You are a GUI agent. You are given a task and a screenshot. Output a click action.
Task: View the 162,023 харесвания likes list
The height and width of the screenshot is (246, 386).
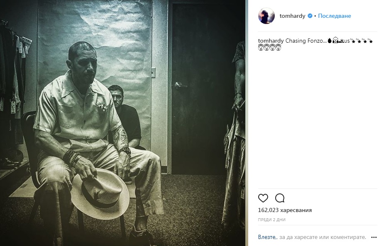pyautogui.click(x=285, y=210)
